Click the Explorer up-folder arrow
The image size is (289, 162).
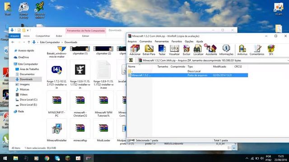click(29, 42)
